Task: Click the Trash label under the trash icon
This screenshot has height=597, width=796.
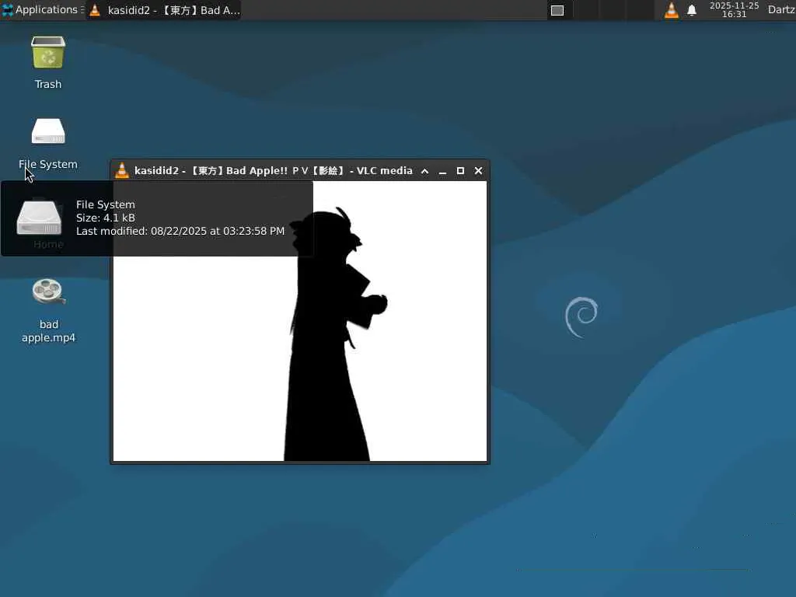Action: click(48, 84)
